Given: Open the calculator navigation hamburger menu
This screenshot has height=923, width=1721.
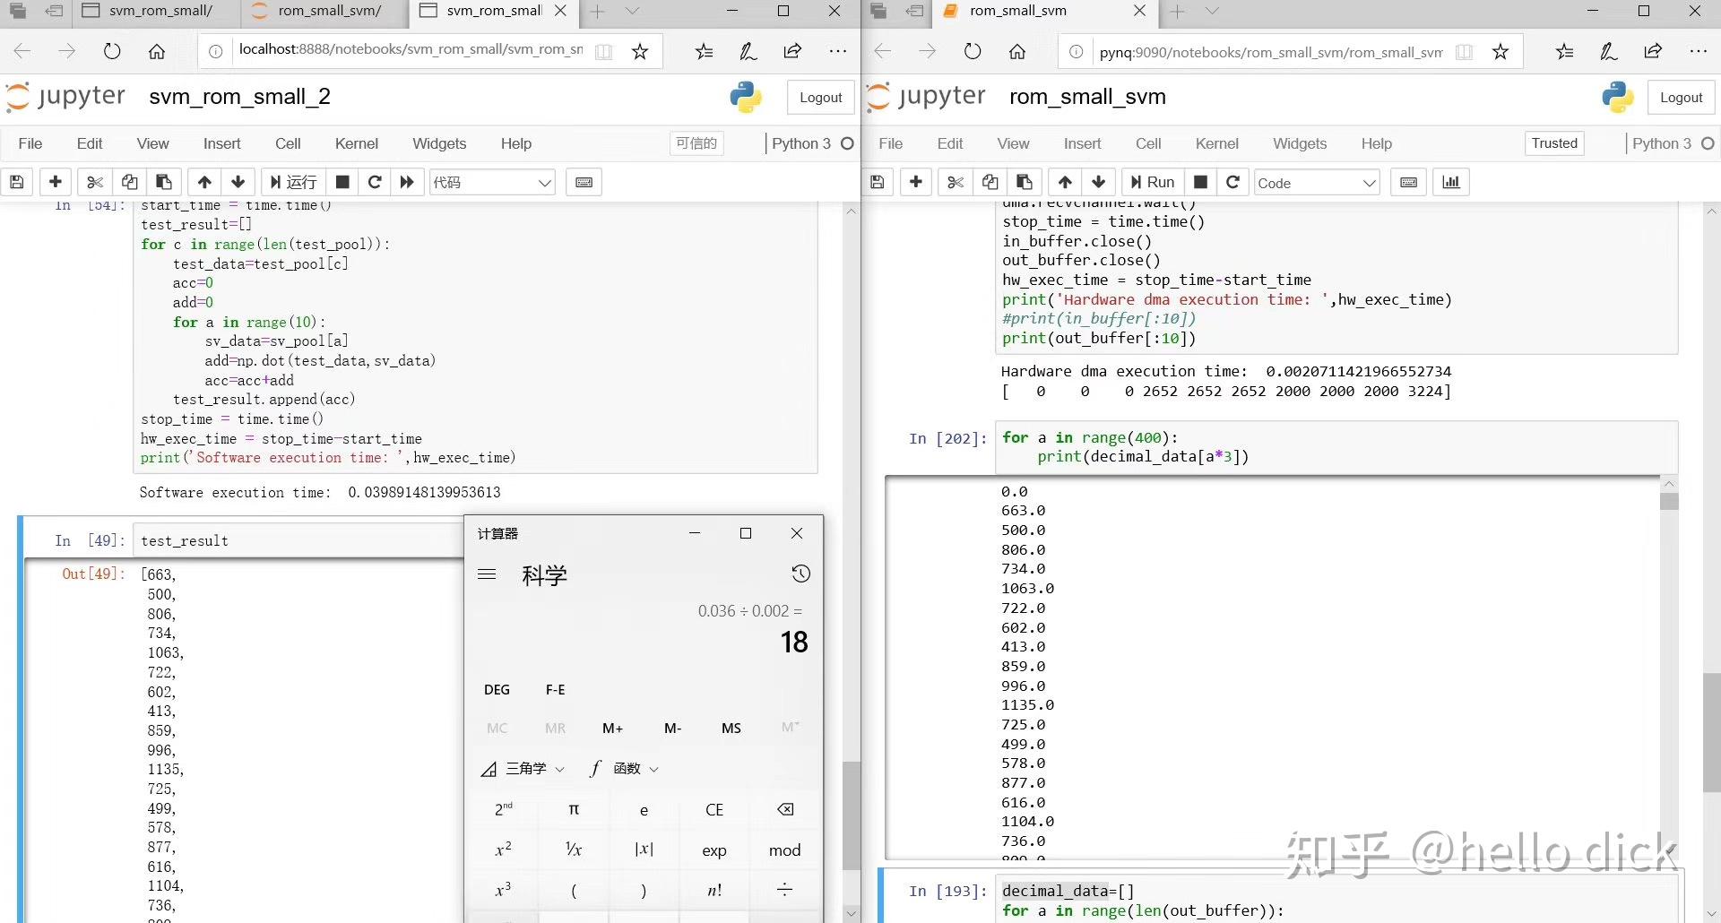Looking at the screenshot, I should 487,574.
